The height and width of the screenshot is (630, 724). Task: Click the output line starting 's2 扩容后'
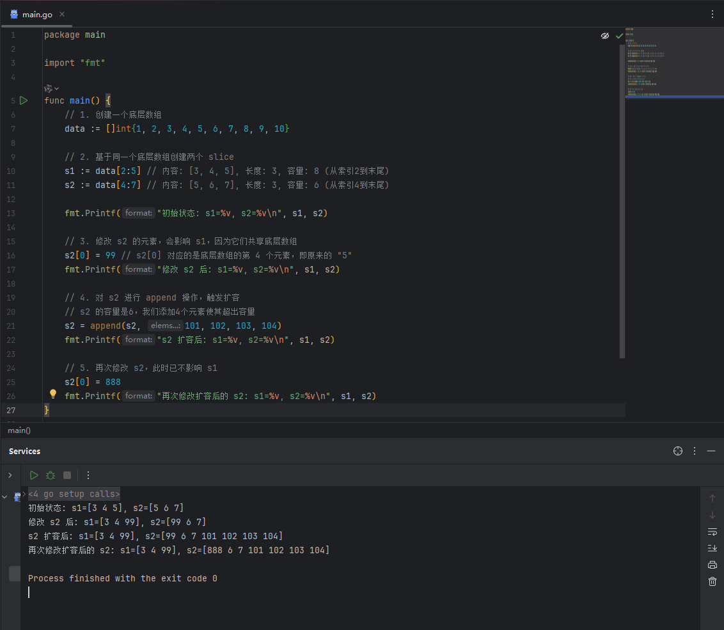point(155,536)
